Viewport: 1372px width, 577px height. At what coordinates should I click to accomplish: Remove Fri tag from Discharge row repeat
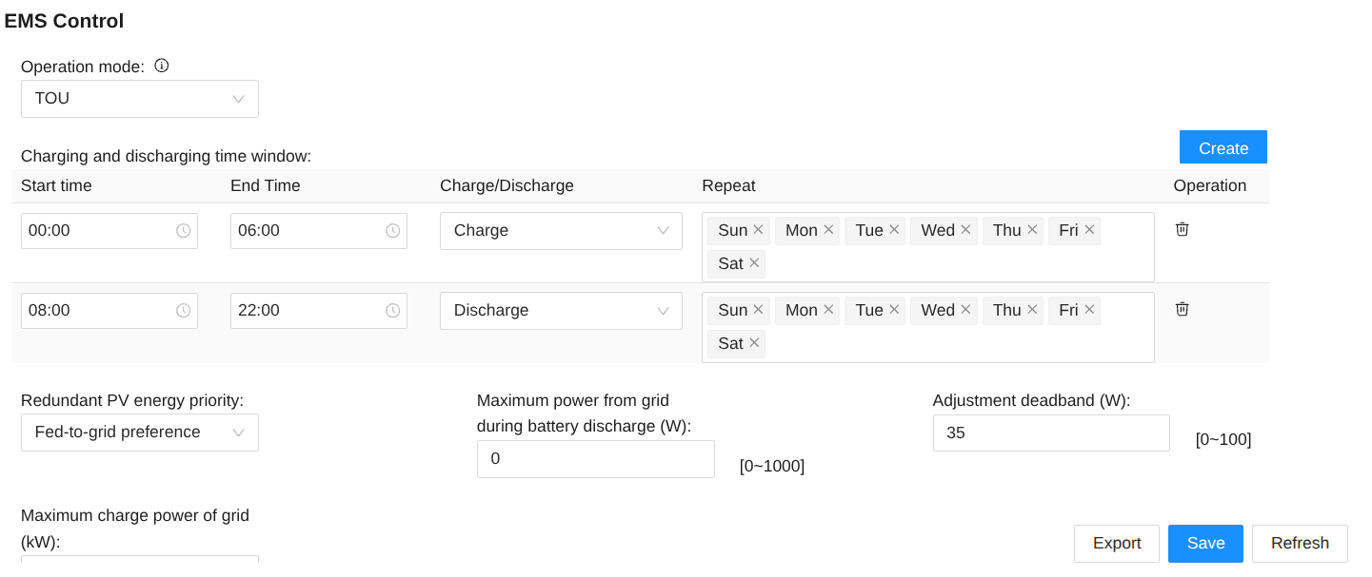click(x=1089, y=310)
